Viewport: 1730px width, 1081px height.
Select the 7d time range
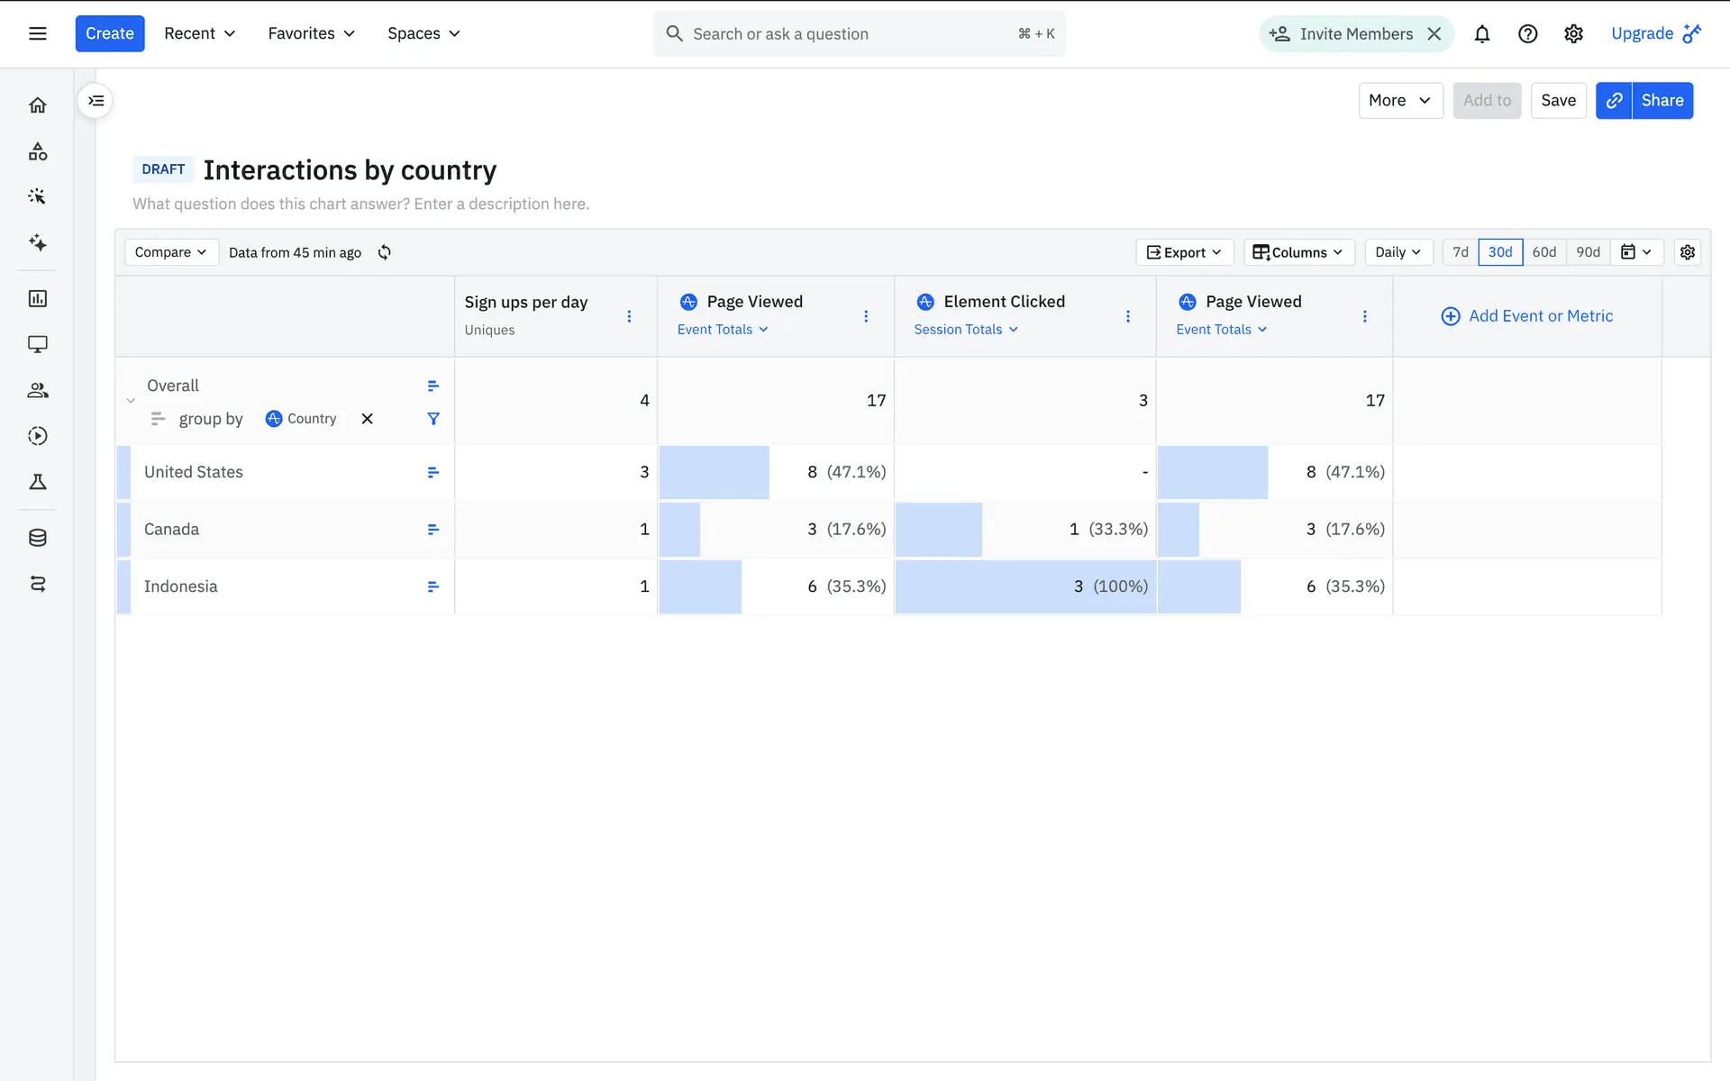1460,252
